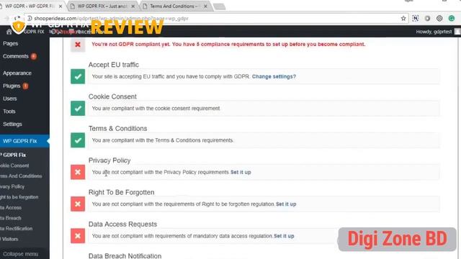Viewport: 461px width, 259px height.
Task: Open Data Access submenu item
Action: coord(11,208)
